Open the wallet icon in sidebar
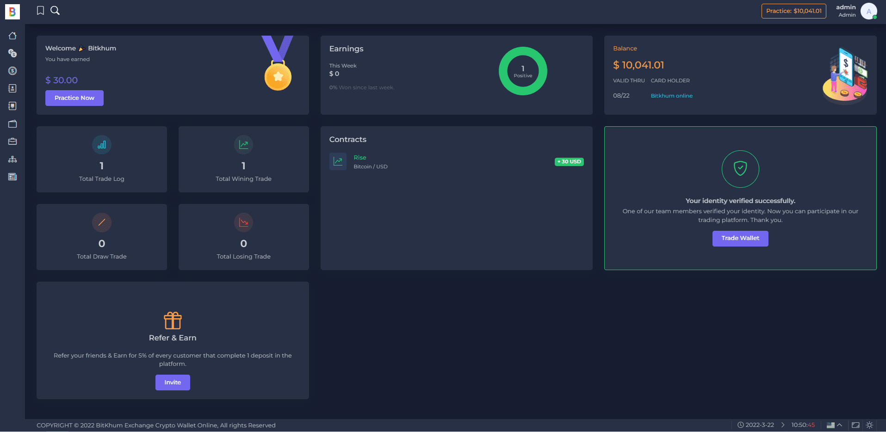 tap(12, 124)
